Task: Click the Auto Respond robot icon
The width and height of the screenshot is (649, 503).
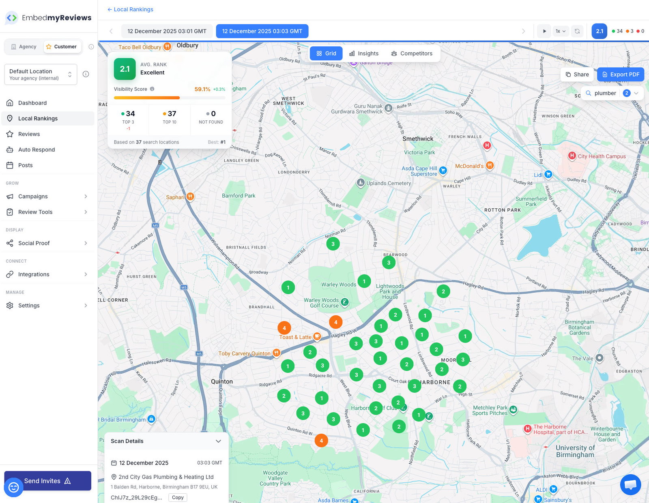Action: (x=10, y=150)
